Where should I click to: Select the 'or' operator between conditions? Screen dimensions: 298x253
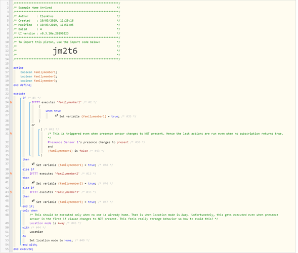[33, 125]
